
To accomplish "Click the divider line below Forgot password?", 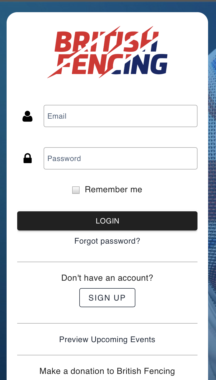I will [107, 262].
